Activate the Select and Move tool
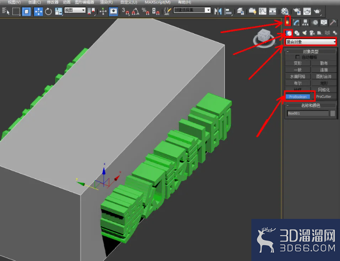340x261 pixels. coord(39,11)
